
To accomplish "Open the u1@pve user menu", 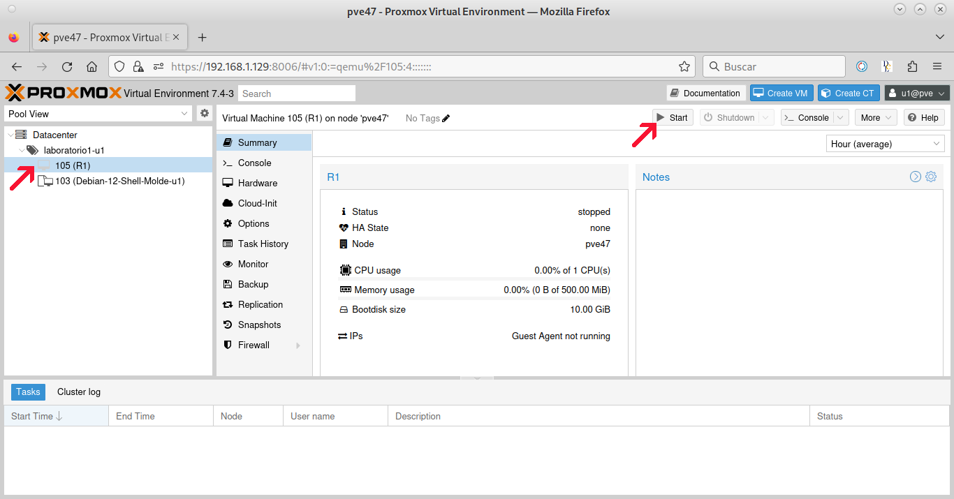I will [x=917, y=93].
